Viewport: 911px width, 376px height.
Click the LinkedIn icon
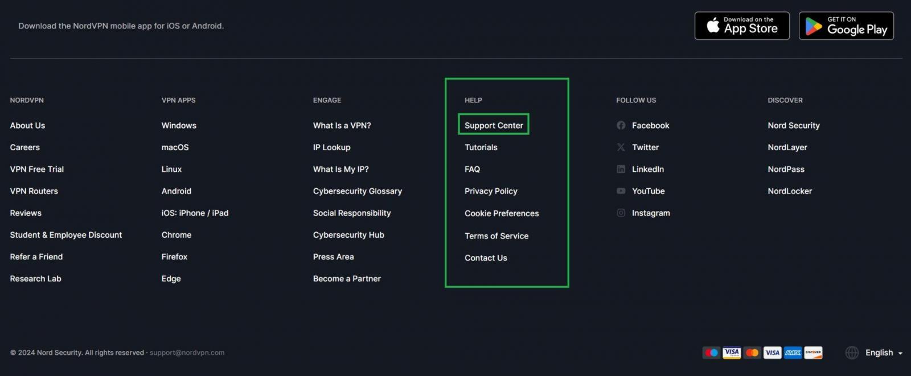coord(621,169)
